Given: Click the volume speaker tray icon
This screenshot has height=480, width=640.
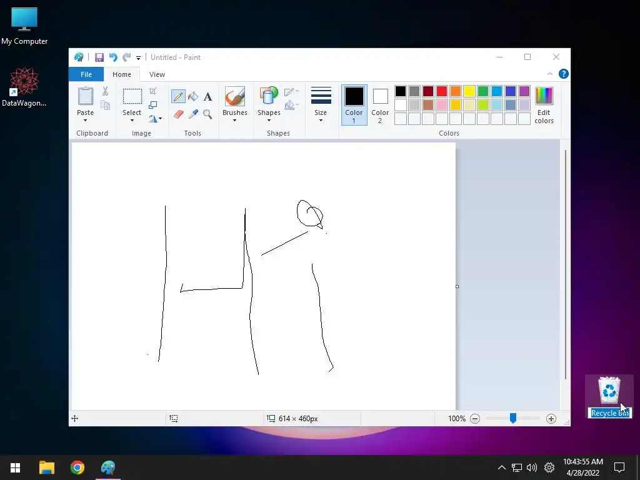Looking at the screenshot, I should [532, 467].
